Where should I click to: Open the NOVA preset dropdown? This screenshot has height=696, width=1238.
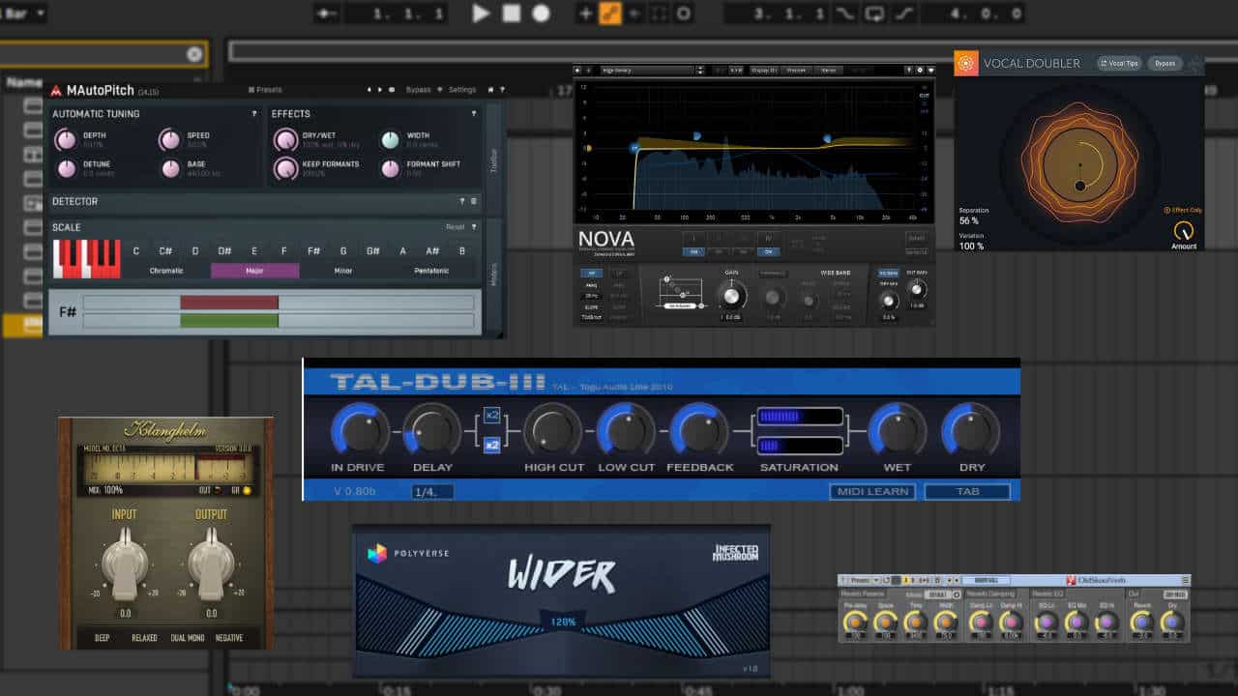[x=648, y=71]
